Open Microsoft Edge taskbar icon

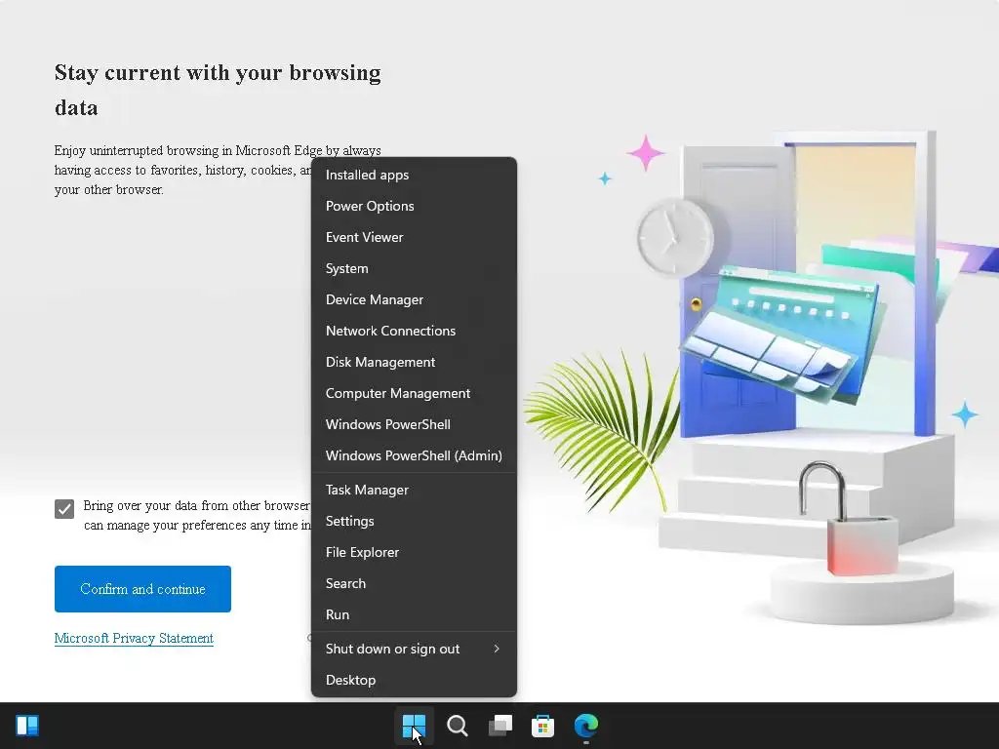pyautogui.click(x=586, y=725)
